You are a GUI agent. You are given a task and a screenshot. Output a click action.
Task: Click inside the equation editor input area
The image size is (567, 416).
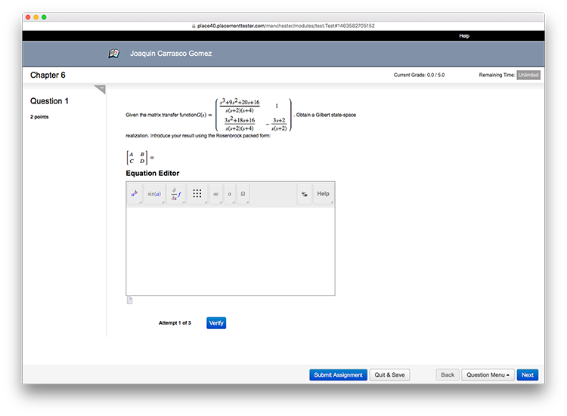coord(230,251)
